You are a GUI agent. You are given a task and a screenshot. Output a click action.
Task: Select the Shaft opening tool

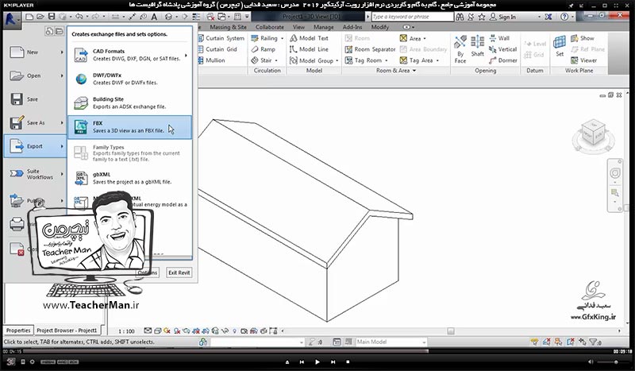click(x=478, y=46)
